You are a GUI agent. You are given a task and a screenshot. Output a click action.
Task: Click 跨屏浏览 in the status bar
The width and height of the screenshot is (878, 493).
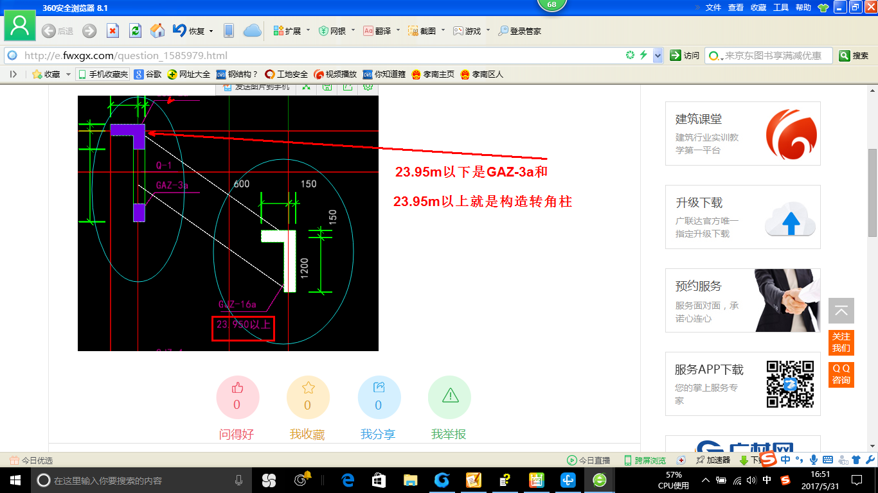click(645, 460)
